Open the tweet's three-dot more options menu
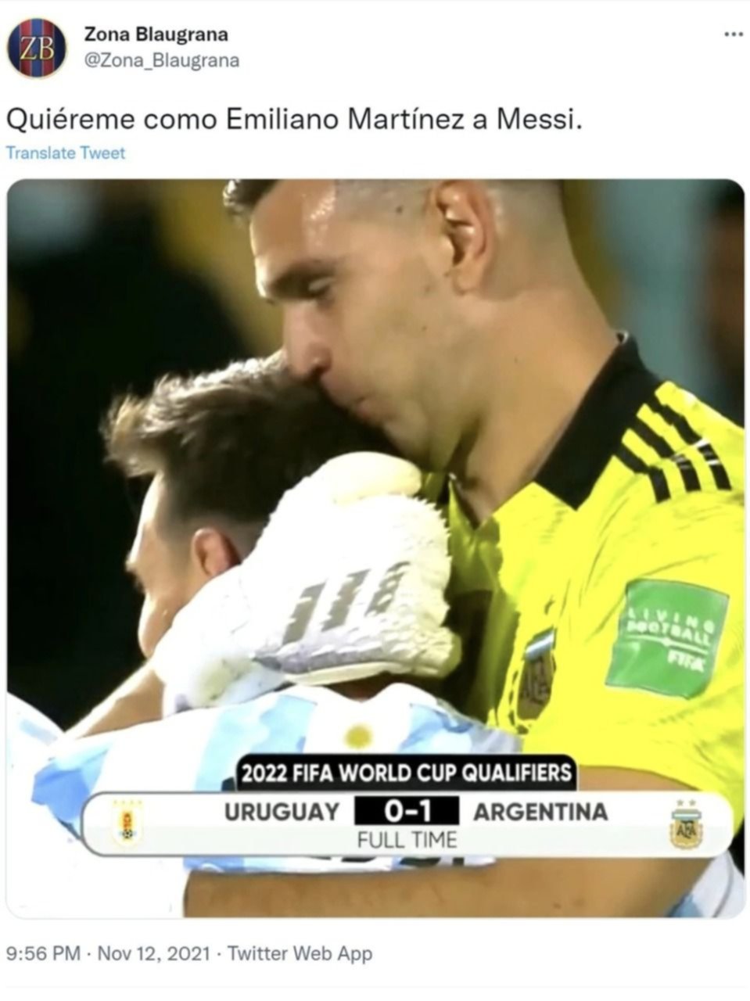 click(730, 34)
